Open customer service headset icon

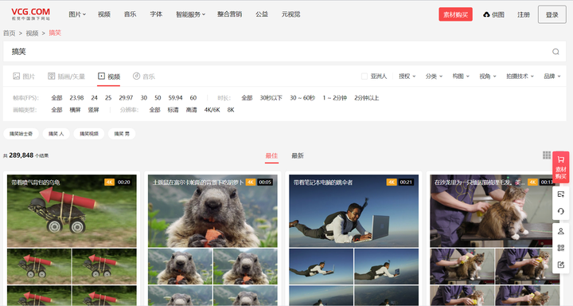point(561,211)
